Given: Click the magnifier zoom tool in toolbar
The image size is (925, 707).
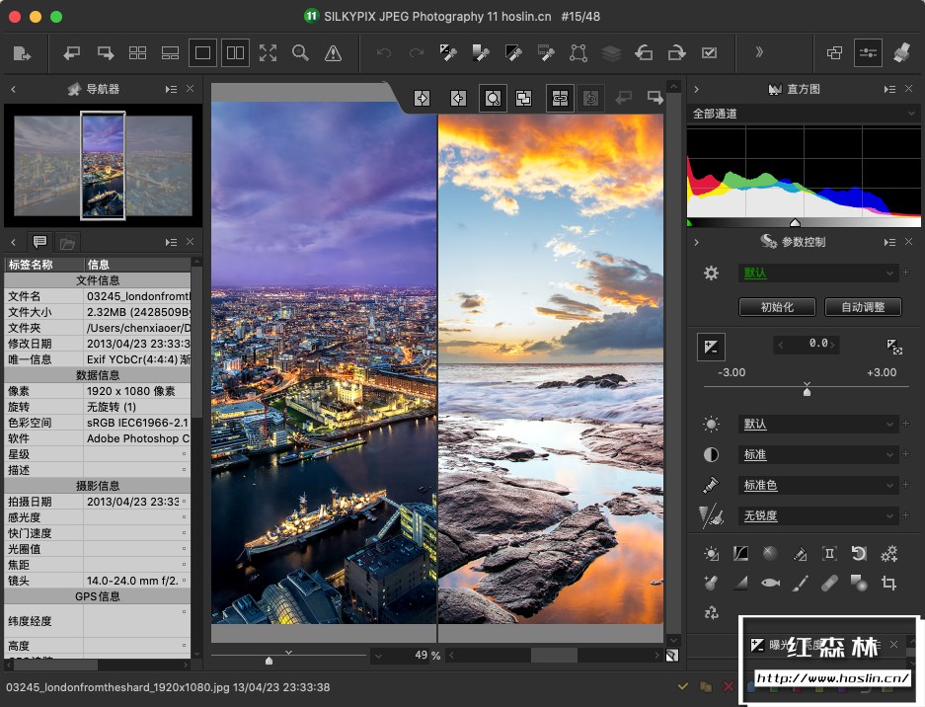Looking at the screenshot, I should pyautogui.click(x=300, y=53).
